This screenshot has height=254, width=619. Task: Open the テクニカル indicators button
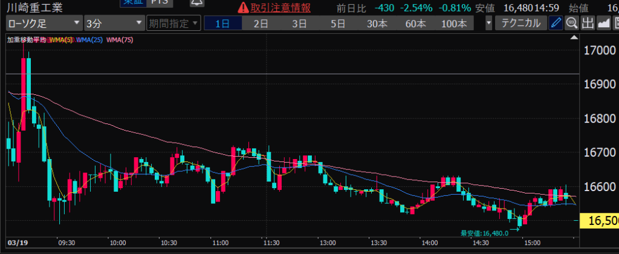pyautogui.click(x=518, y=24)
